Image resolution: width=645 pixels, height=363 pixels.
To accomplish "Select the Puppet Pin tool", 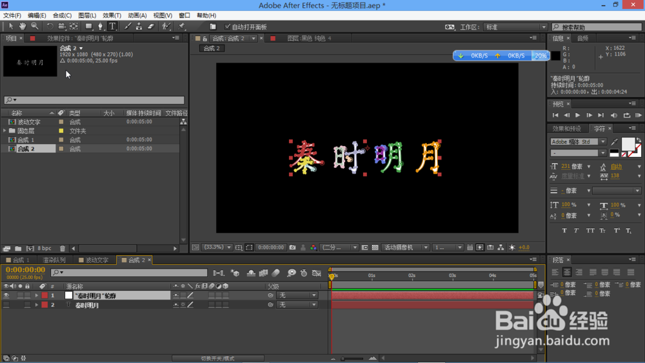I will (181, 26).
